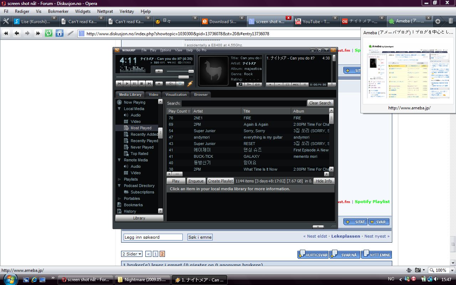456x285 pixels.
Task: Click the playlist selection button
Action: pos(287,84)
